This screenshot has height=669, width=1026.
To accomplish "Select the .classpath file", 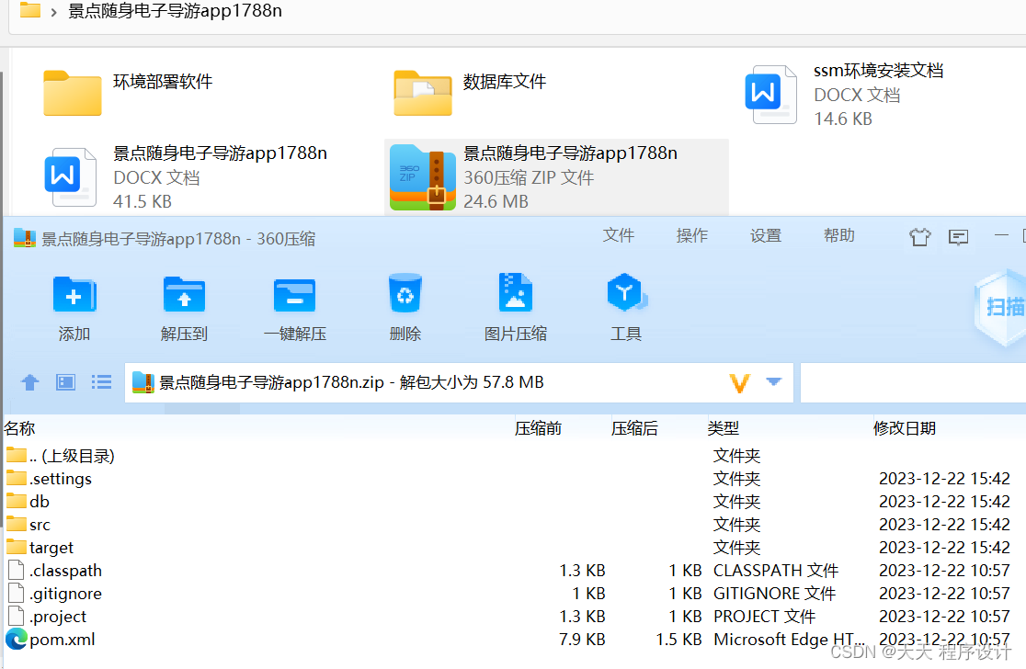I will coord(513,571).
